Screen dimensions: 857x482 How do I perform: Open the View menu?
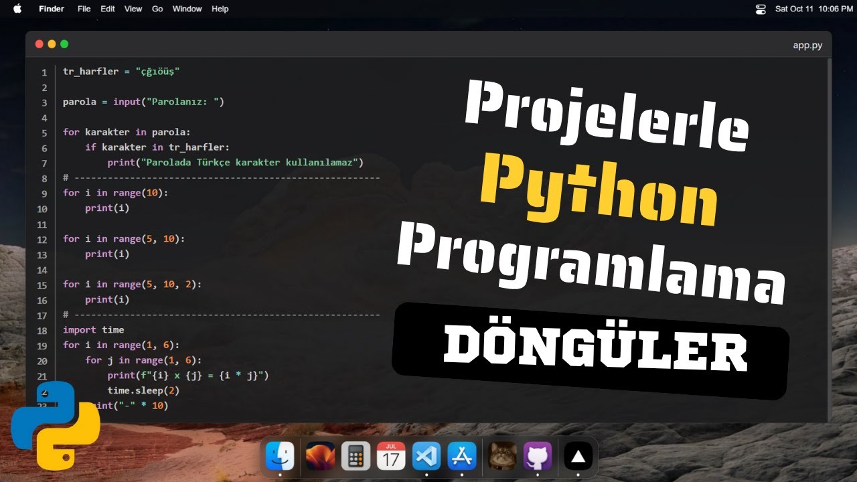point(133,9)
